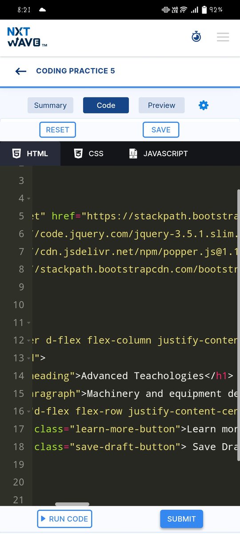The image size is (240, 534).
Task: Click line number 21 in gutter
Action: pos(19,500)
